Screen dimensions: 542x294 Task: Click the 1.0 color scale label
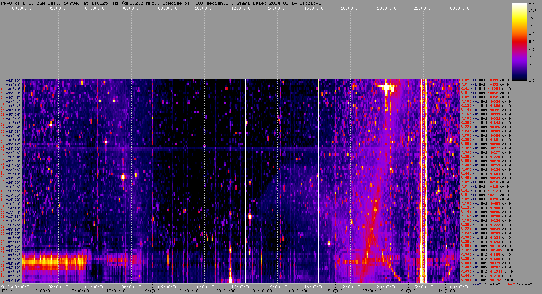point(532,80)
